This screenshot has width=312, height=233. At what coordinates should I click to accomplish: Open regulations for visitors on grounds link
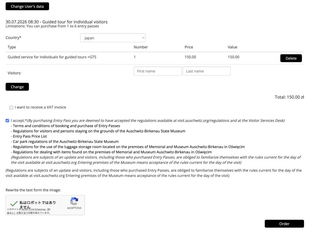[99, 131]
